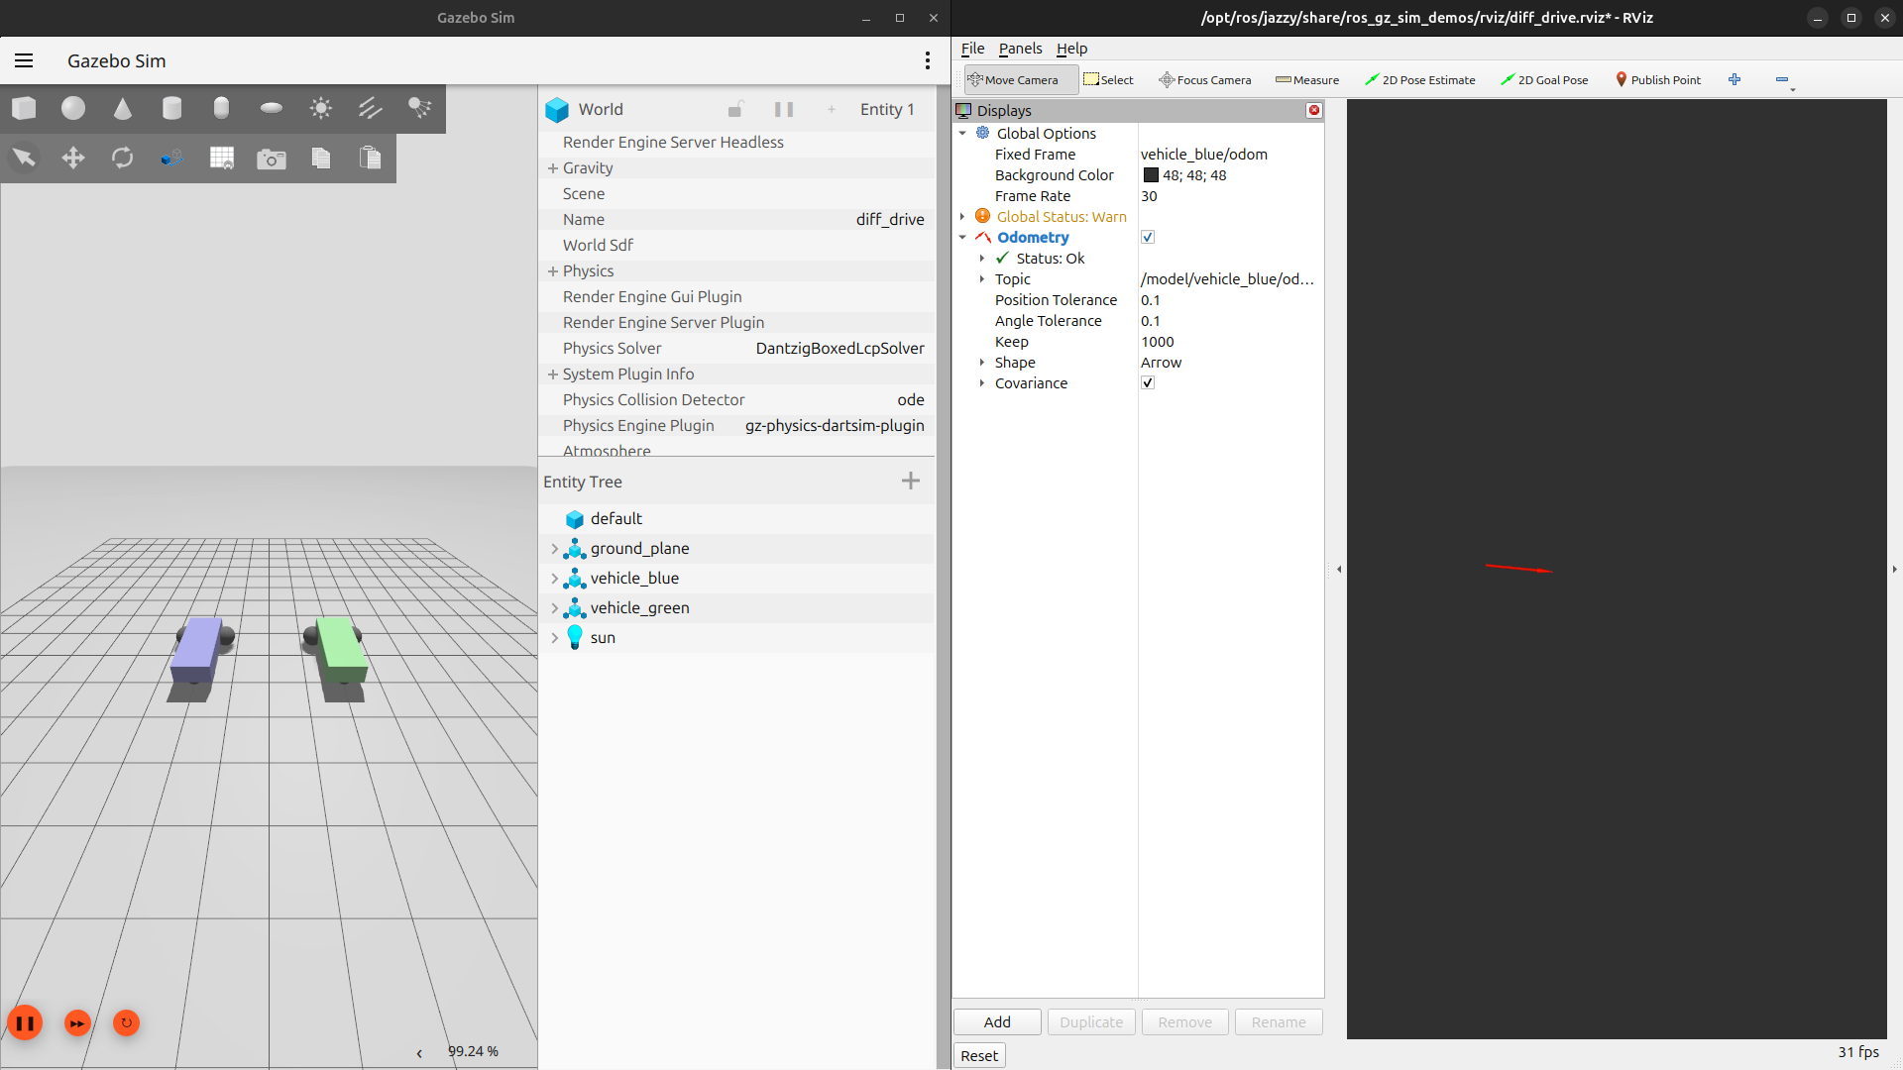The image size is (1903, 1070).
Task: Reset the simulation with orange refresh button
Action: point(126,1022)
